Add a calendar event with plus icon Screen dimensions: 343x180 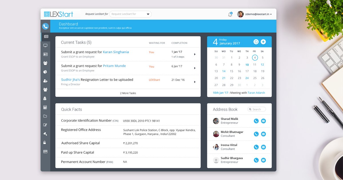click(x=263, y=42)
